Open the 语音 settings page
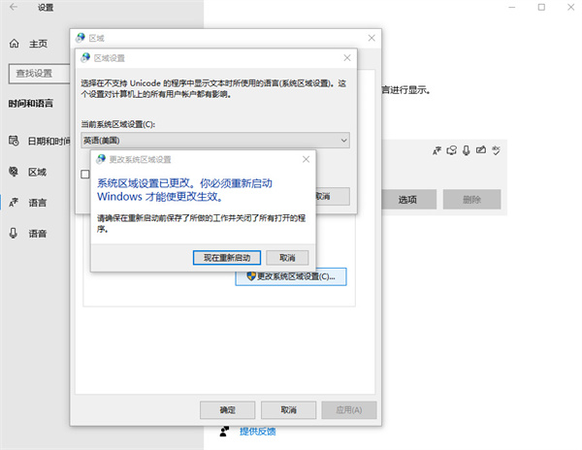The height and width of the screenshot is (450, 582). click(x=38, y=234)
